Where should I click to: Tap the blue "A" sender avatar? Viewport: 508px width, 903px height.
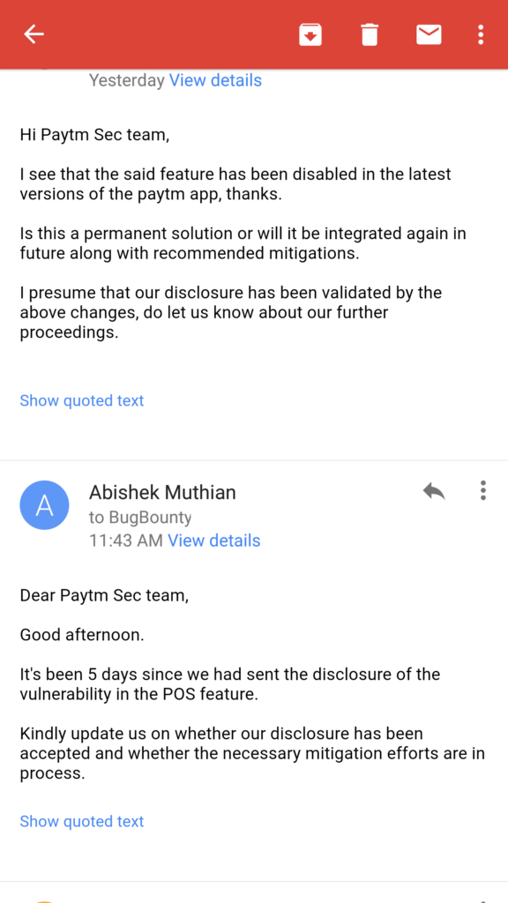(x=44, y=505)
